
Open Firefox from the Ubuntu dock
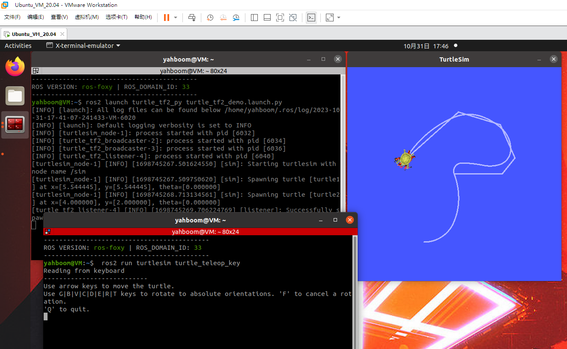click(x=15, y=67)
